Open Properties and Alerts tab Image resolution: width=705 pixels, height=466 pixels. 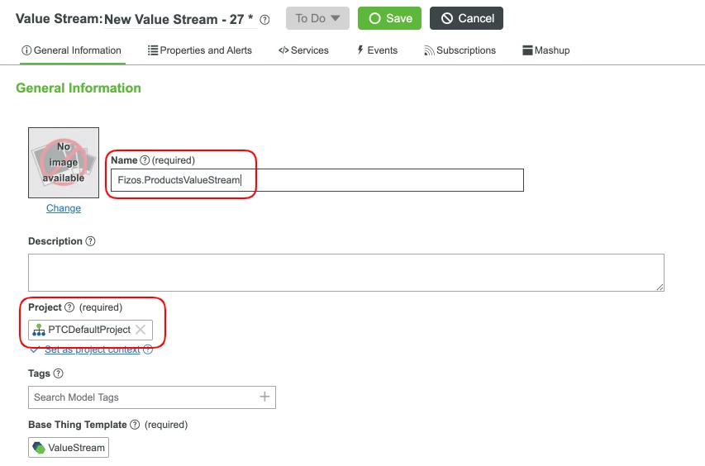(200, 50)
